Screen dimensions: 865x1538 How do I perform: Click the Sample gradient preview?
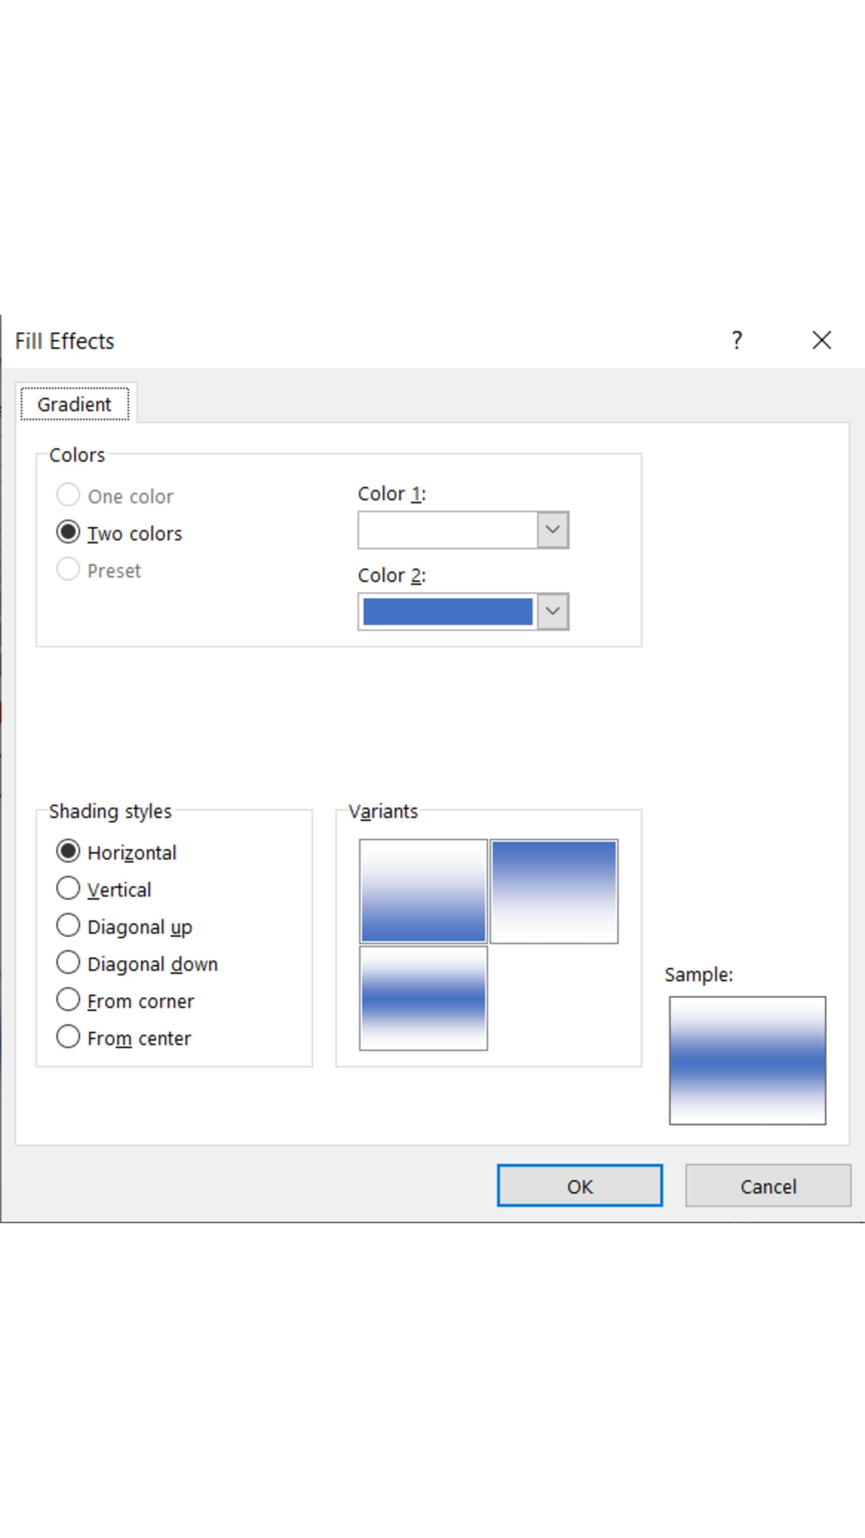point(747,1060)
